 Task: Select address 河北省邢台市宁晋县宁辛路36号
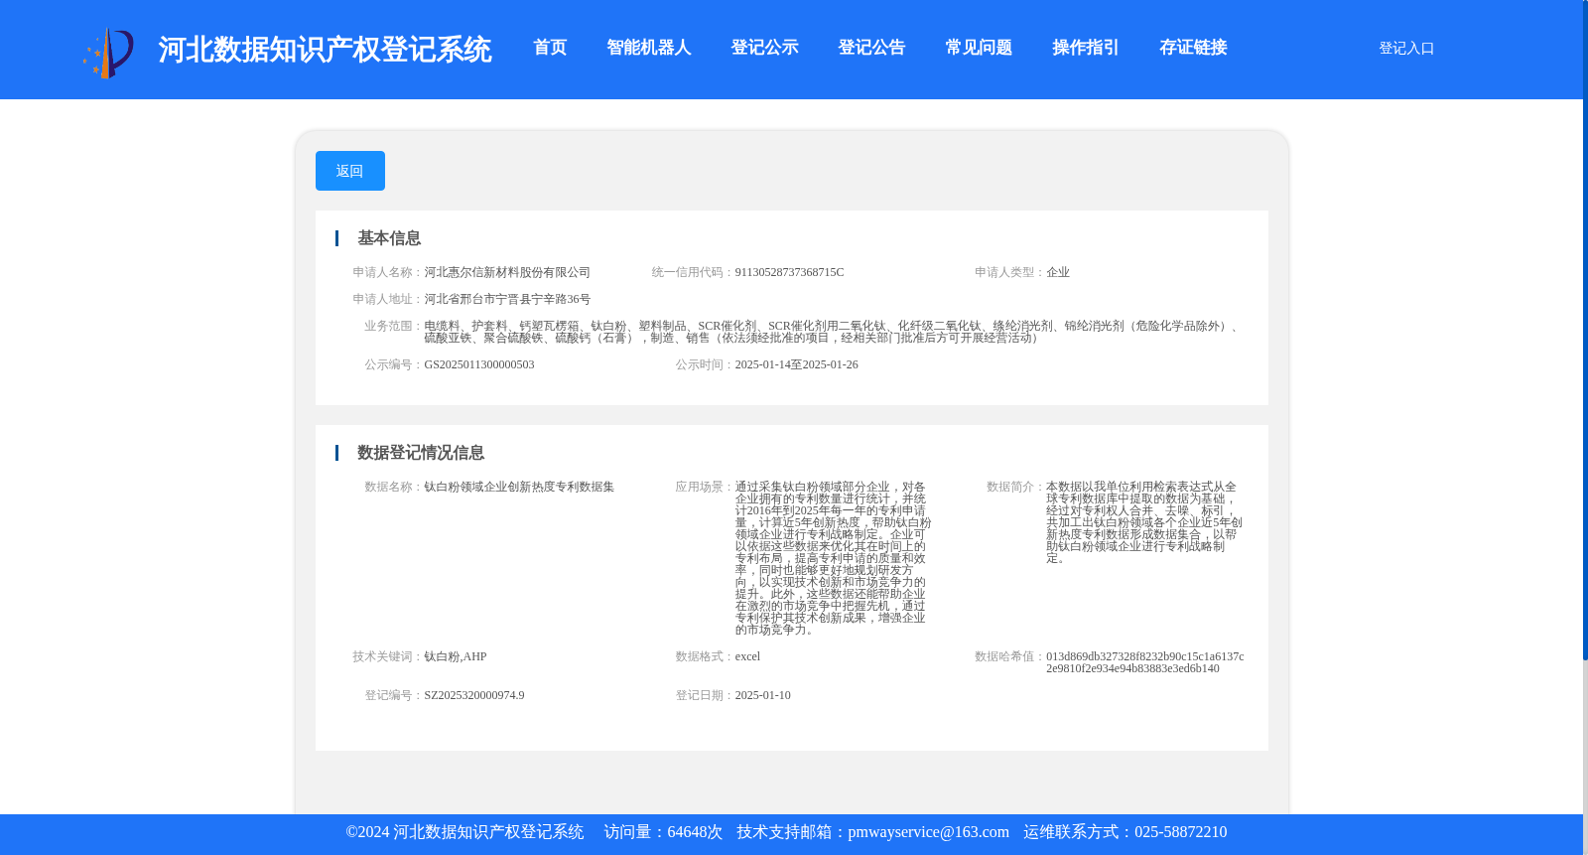click(x=507, y=299)
